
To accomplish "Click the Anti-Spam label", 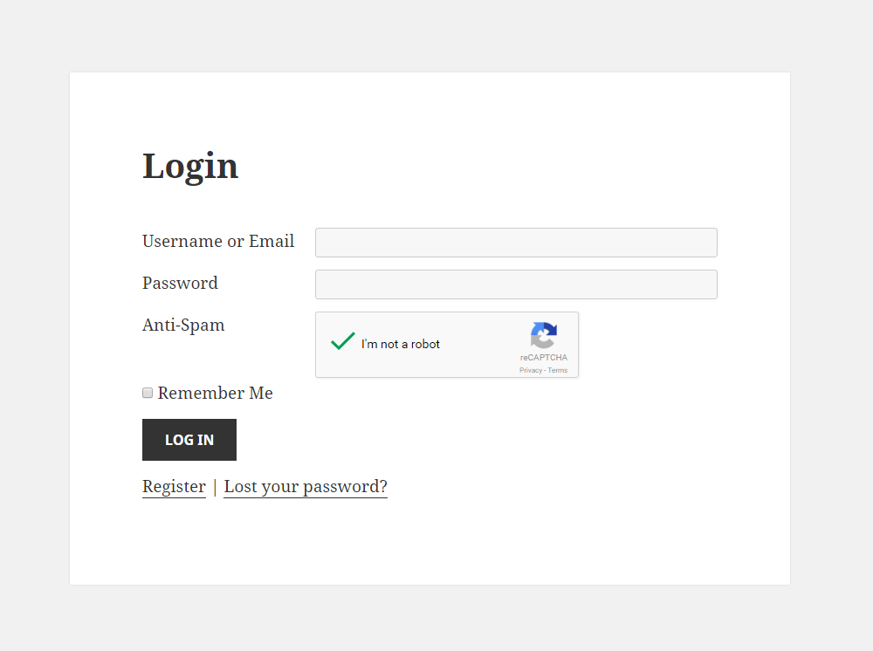I will tap(183, 325).
